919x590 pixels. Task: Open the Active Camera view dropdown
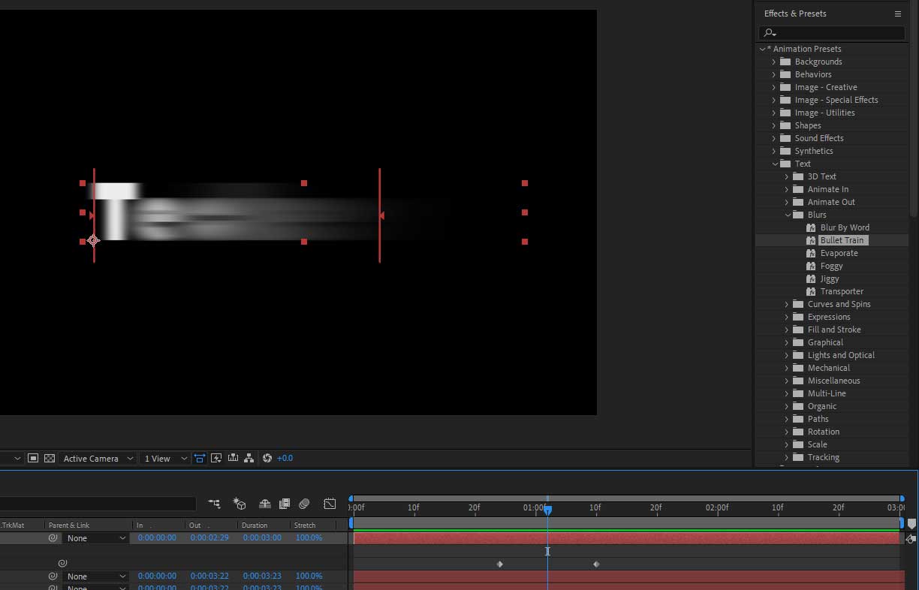coord(98,458)
